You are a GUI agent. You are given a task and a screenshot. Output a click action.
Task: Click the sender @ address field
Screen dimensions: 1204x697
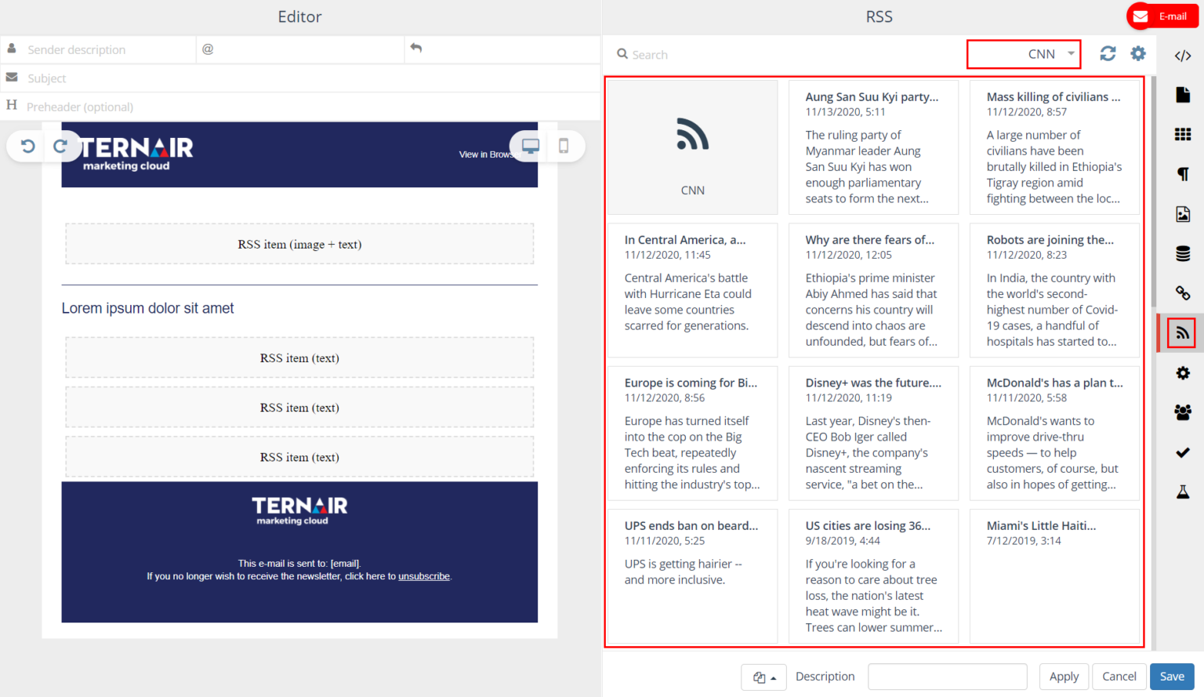point(300,49)
